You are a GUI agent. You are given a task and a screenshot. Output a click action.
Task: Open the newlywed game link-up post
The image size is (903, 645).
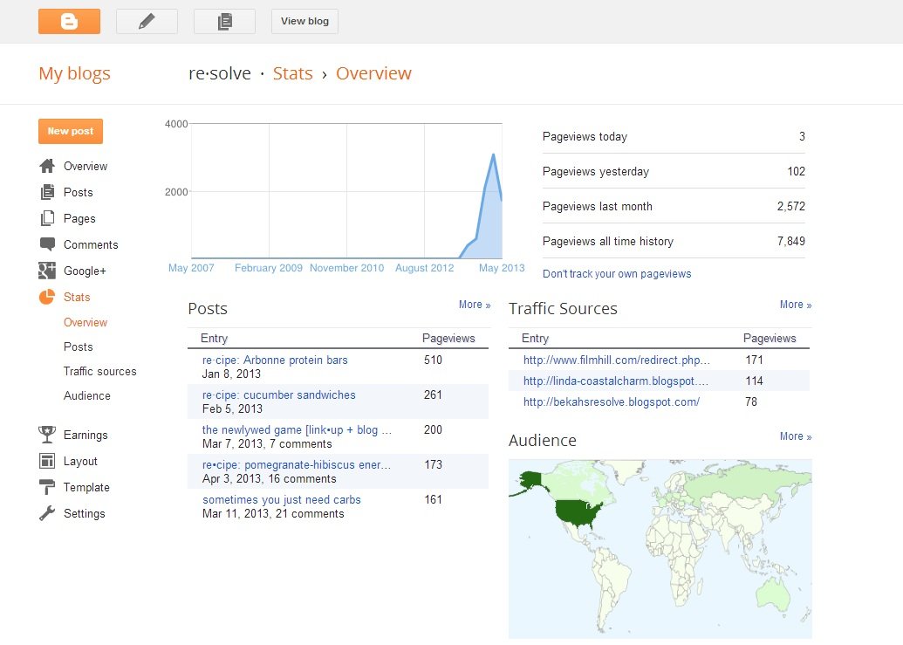[x=297, y=430]
